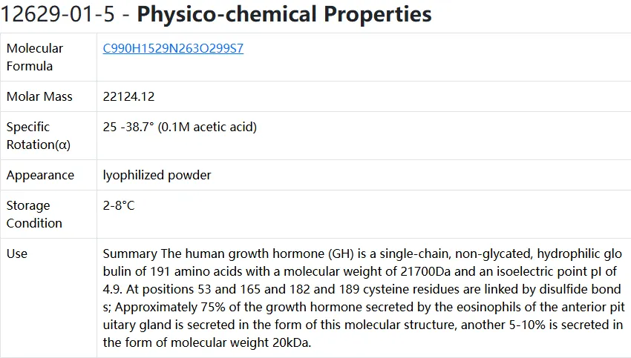631x358 pixels.
Task: Click the cysteine residues text line
Action: pyautogui.click(x=362, y=289)
